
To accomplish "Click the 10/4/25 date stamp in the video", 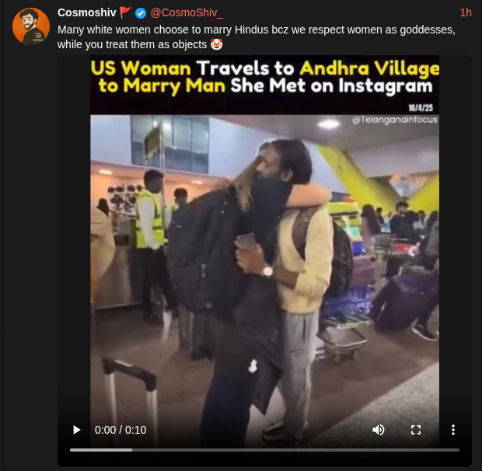I will click(x=421, y=108).
